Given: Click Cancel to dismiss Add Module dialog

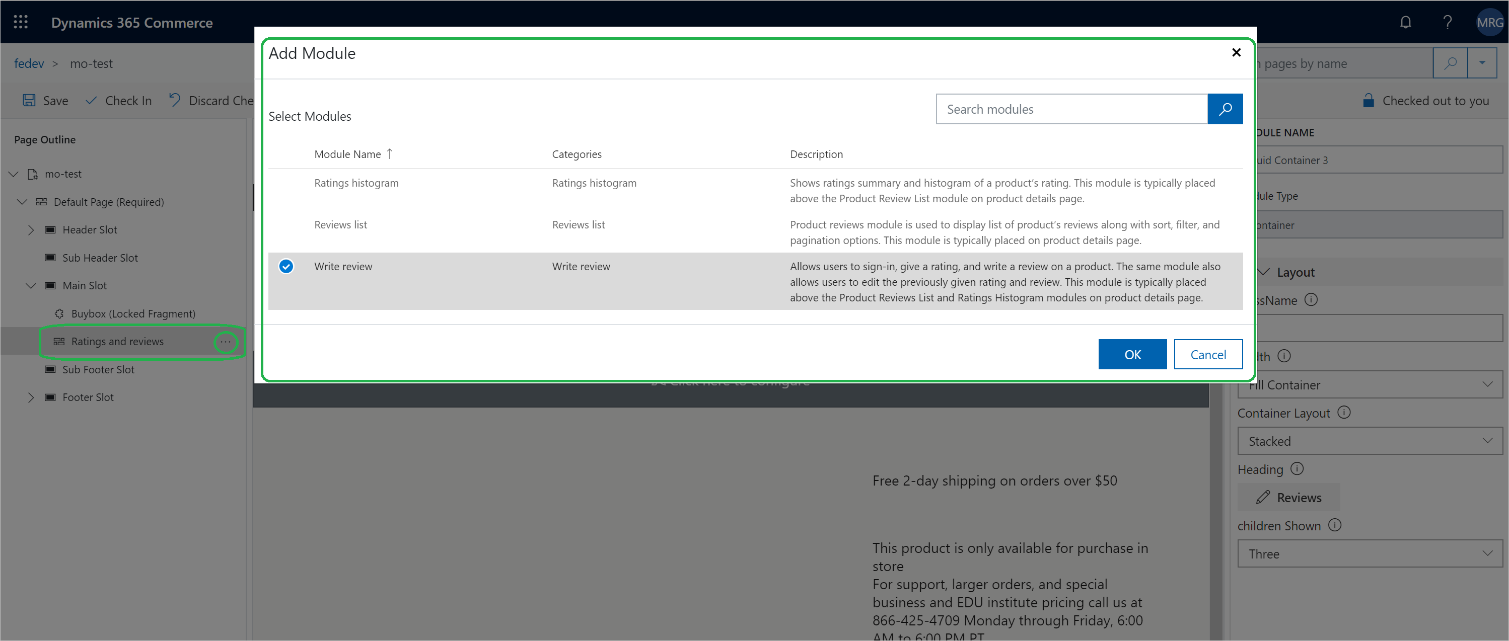Looking at the screenshot, I should pyautogui.click(x=1206, y=354).
